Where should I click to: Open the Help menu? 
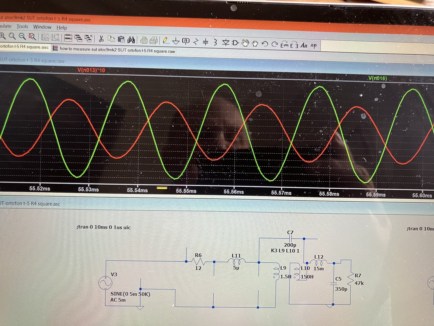click(x=62, y=27)
